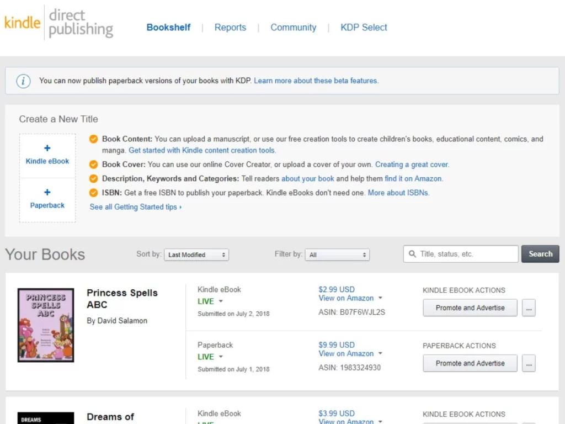Click the orange checkmark beside Book Cover

pos(93,165)
